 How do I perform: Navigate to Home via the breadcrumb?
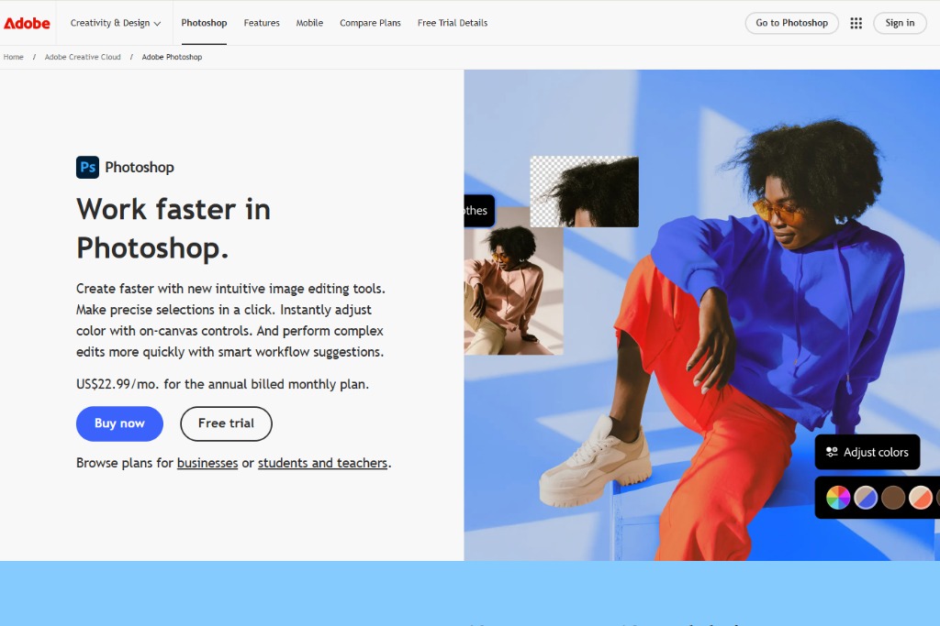click(14, 57)
